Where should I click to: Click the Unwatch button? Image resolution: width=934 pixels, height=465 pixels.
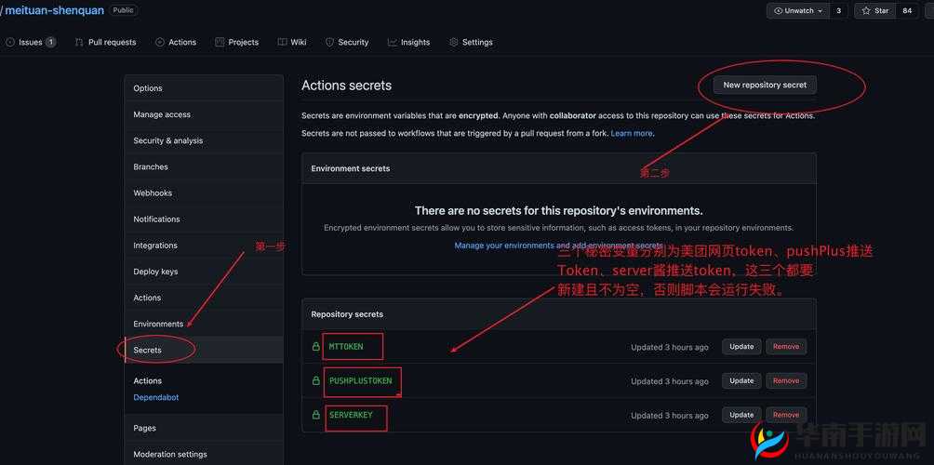[798, 11]
